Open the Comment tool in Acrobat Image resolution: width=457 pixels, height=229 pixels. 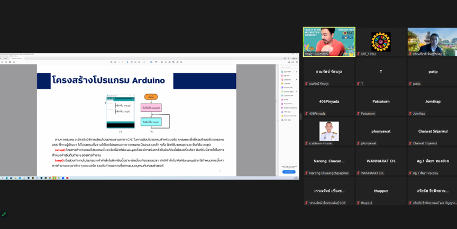coord(286,84)
